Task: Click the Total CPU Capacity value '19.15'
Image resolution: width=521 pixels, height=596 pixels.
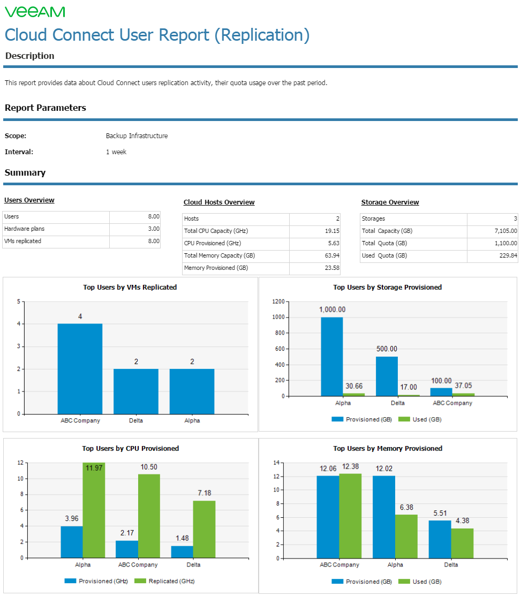Action: [332, 231]
